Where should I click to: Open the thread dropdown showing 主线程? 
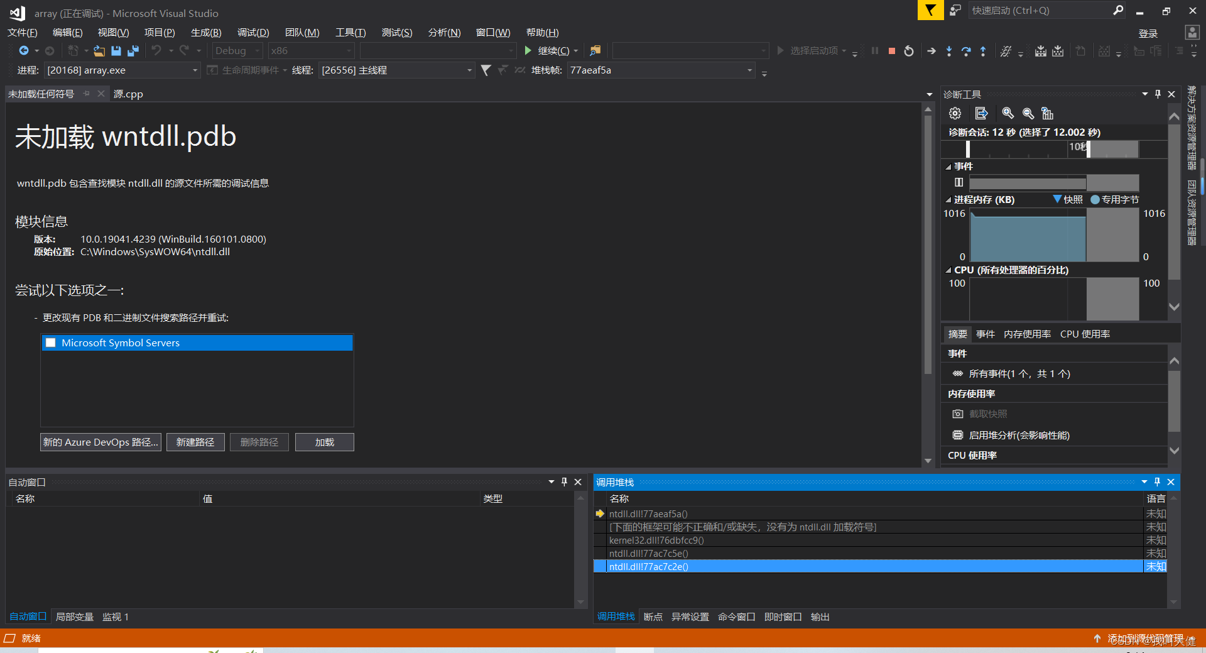pyautogui.click(x=396, y=70)
